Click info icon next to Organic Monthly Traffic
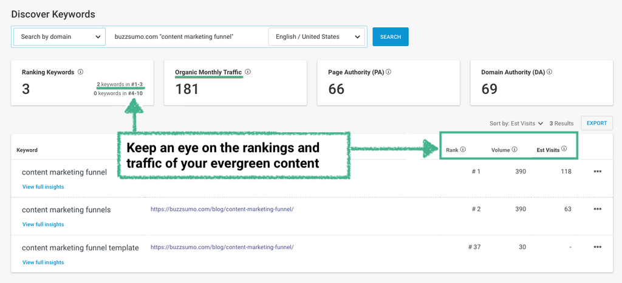Image resolution: width=622 pixels, height=283 pixels. (248, 72)
